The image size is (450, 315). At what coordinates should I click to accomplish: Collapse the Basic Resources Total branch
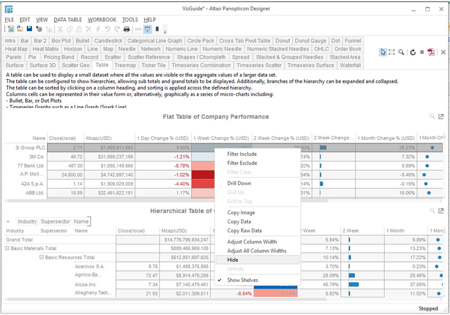[x=42, y=257]
